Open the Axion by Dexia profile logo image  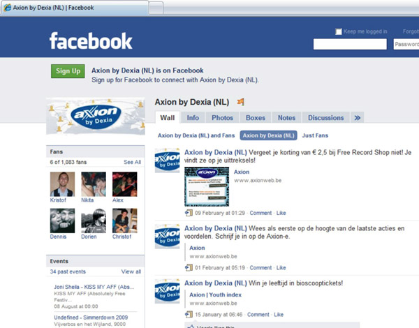point(96,117)
